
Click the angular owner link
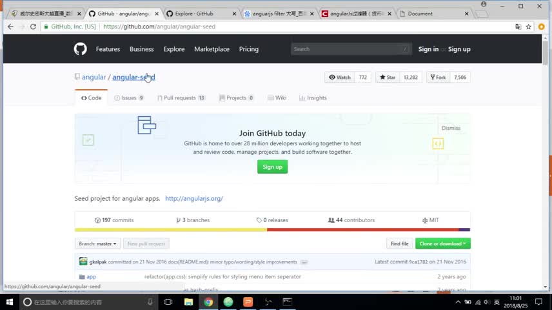(x=94, y=77)
